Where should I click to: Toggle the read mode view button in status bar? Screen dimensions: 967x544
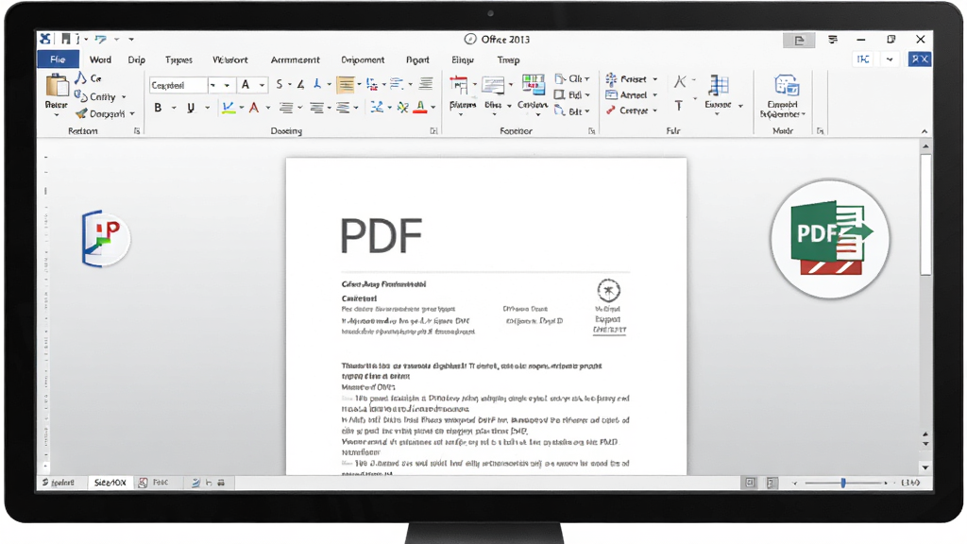click(750, 483)
